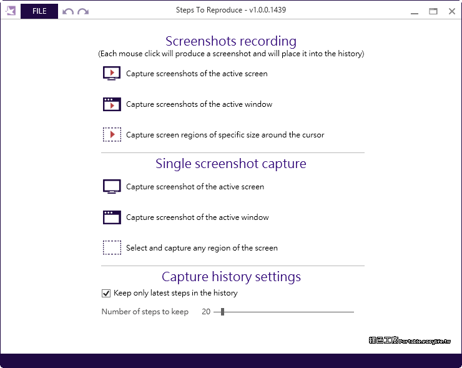Click the 'Screenshots recording' heading

(x=231, y=41)
